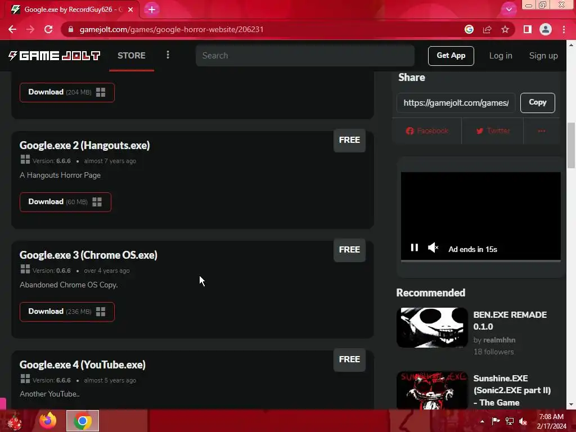Focus the Game Jolt Search field
This screenshot has width=576, height=432.
tap(305, 56)
